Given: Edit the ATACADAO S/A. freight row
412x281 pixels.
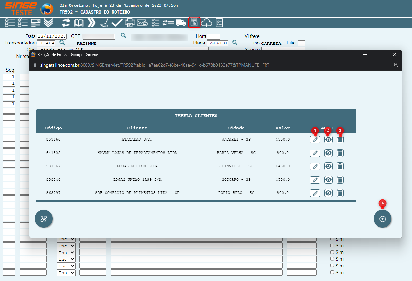Looking at the screenshot, I should [x=315, y=140].
